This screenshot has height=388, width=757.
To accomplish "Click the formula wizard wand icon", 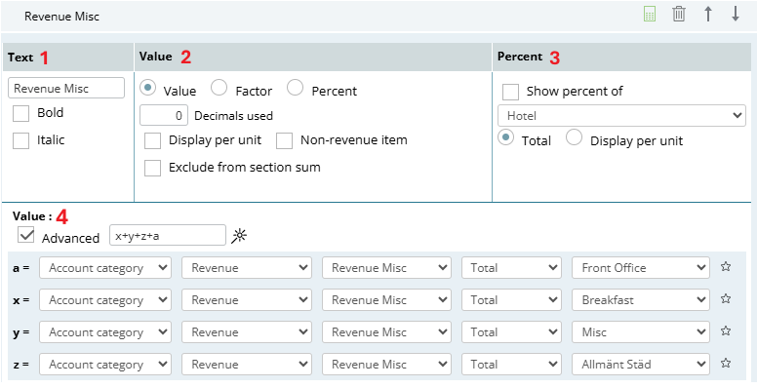I will pyautogui.click(x=239, y=236).
